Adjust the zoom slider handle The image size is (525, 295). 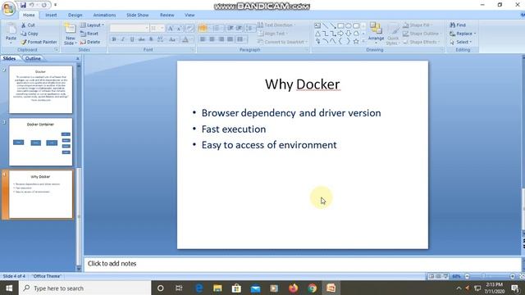pos(483,276)
